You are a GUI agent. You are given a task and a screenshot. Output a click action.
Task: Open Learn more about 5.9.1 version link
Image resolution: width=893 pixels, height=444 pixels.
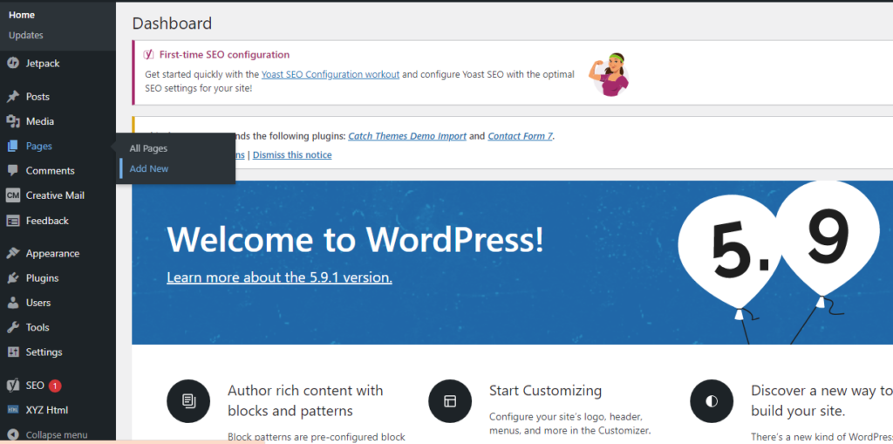(279, 277)
